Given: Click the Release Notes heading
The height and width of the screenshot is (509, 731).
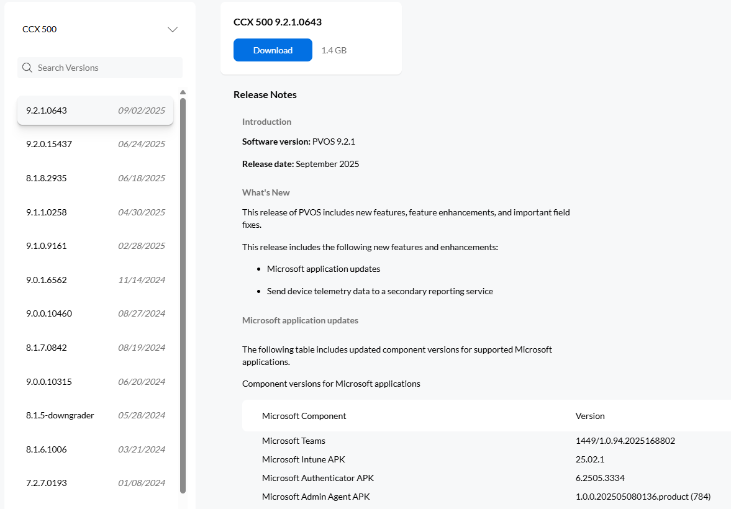Looking at the screenshot, I should click(265, 94).
